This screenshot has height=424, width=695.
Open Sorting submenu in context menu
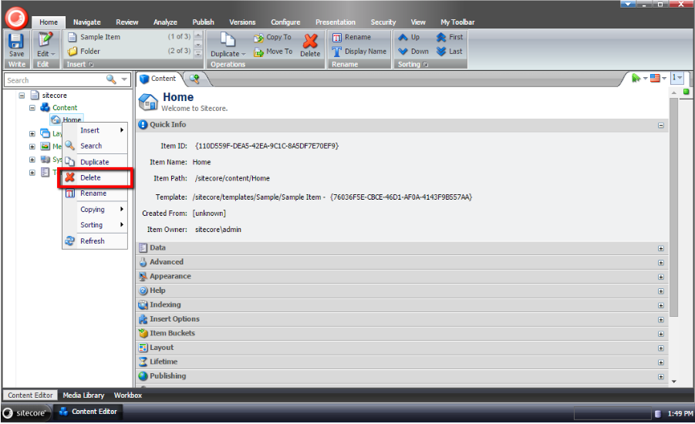click(95, 225)
